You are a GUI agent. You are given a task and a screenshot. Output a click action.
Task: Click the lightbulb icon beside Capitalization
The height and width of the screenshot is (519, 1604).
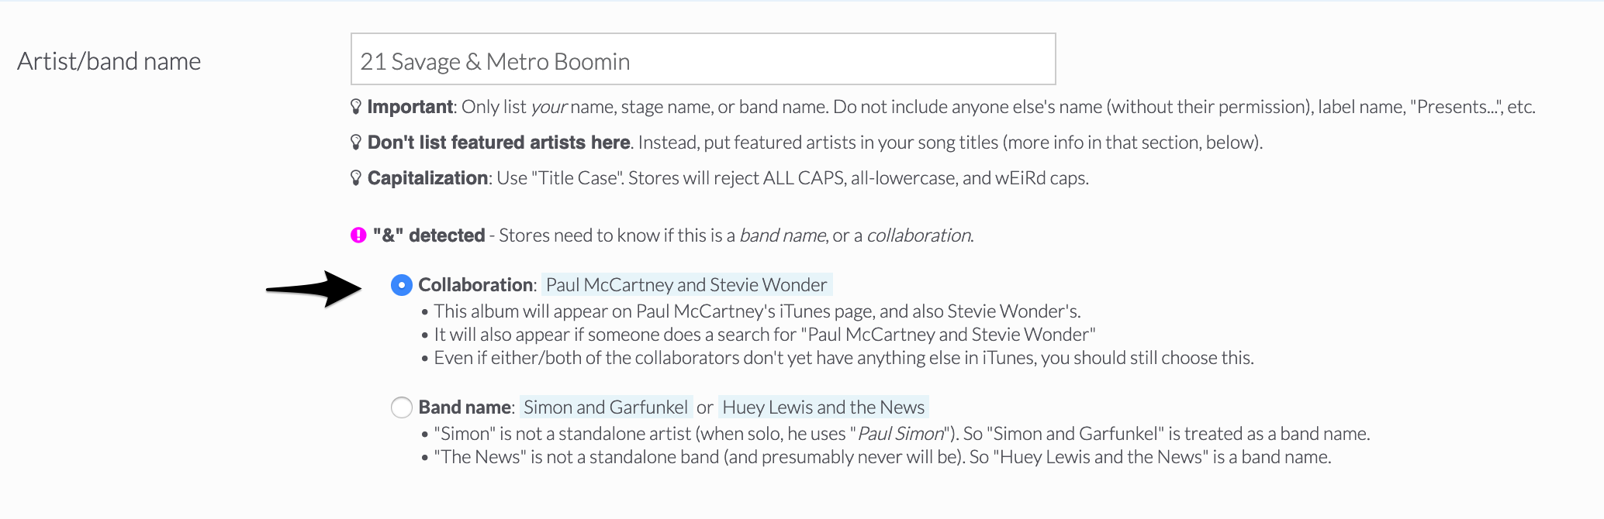pyautogui.click(x=356, y=177)
